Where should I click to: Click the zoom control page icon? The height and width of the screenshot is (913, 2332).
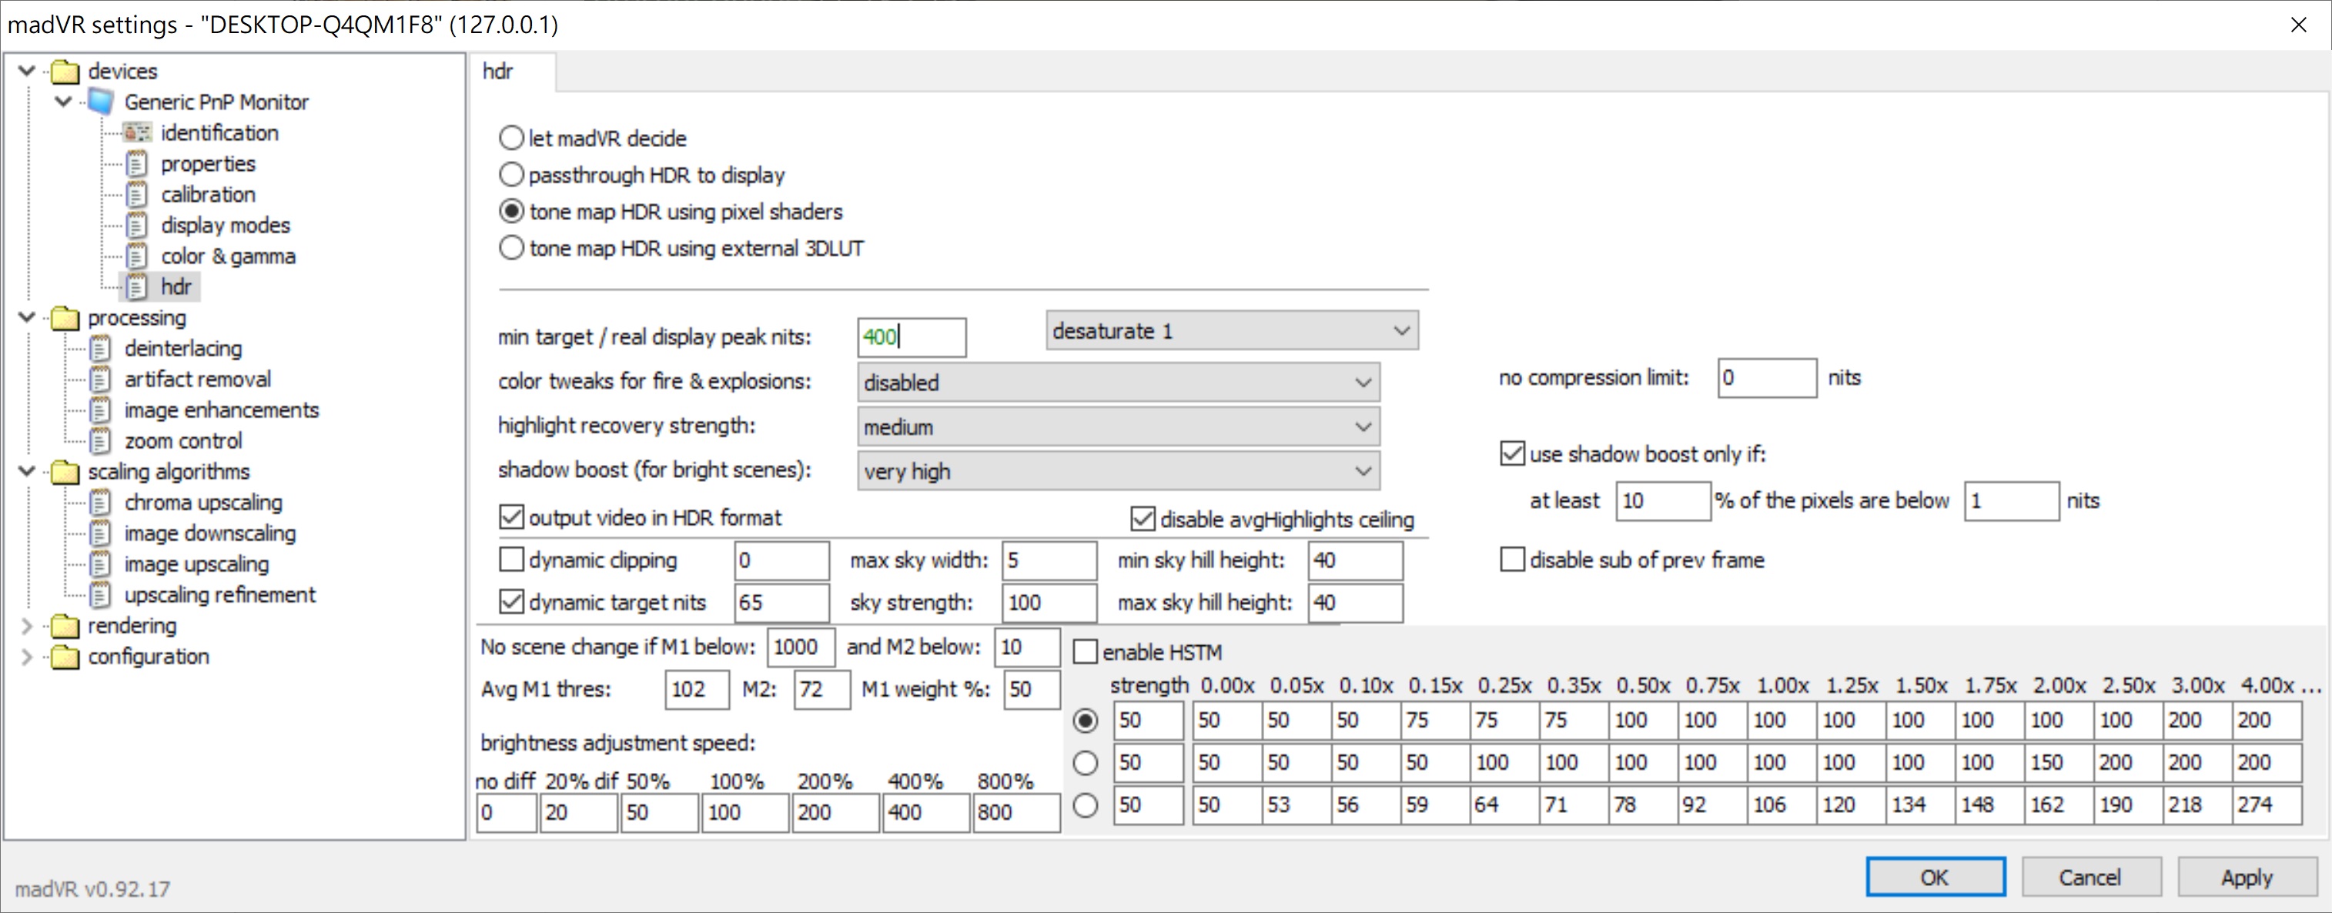[101, 440]
